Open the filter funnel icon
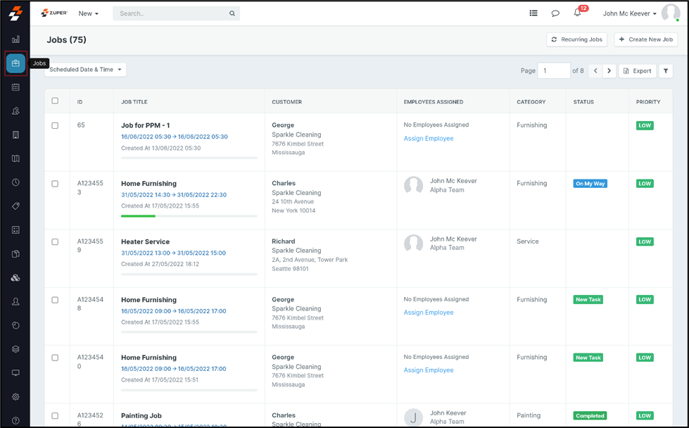689x428 pixels. pos(666,71)
